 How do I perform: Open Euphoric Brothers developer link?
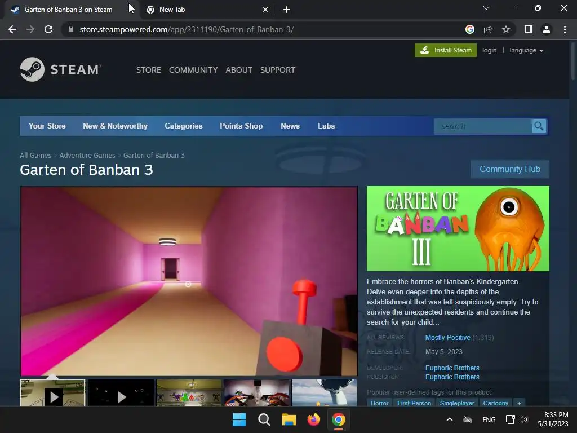click(x=452, y=368)
